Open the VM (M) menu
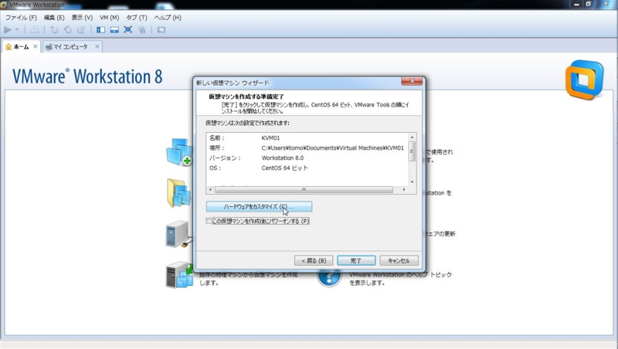The image size is (618, 349). click(109, 18)
